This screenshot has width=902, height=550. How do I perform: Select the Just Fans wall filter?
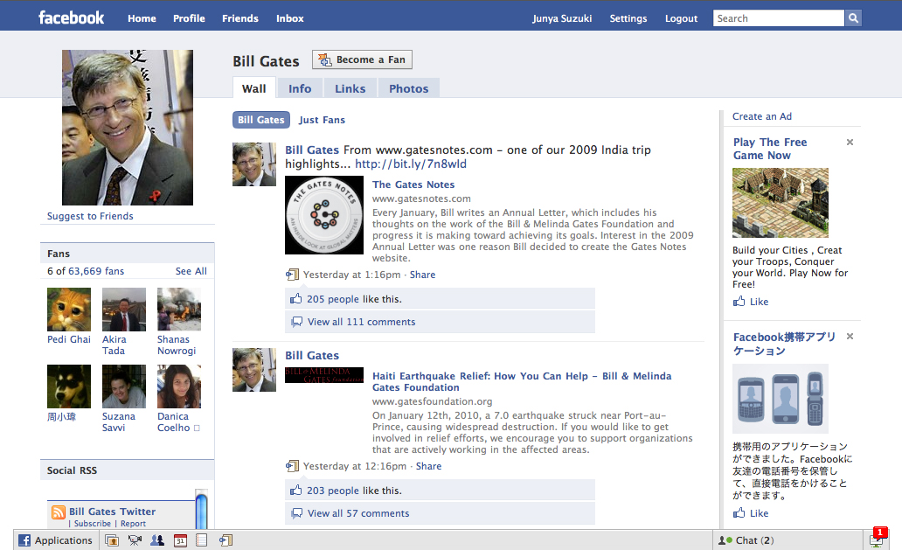tap(322, 120)
